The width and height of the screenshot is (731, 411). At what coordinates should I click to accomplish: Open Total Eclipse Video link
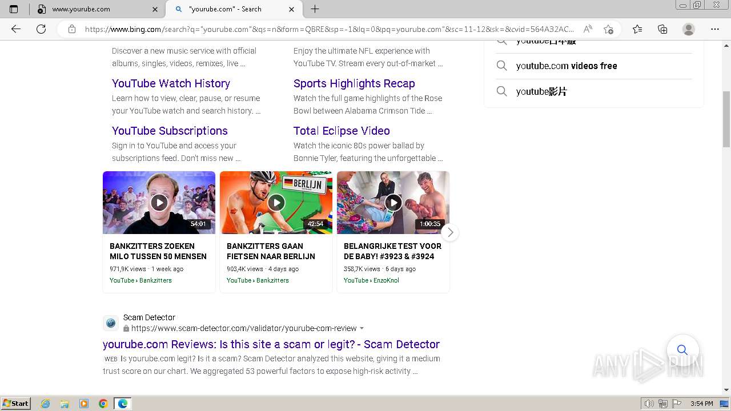(342, 131)
